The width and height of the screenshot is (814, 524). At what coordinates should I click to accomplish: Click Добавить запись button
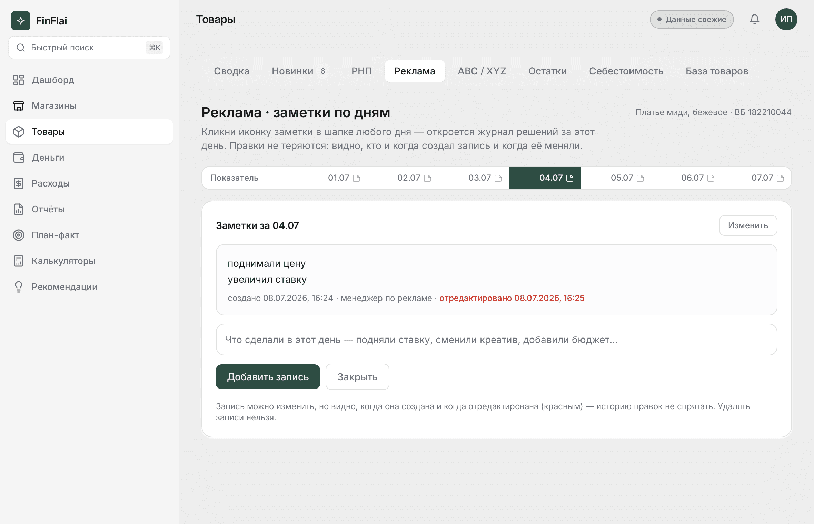point(268,377)
